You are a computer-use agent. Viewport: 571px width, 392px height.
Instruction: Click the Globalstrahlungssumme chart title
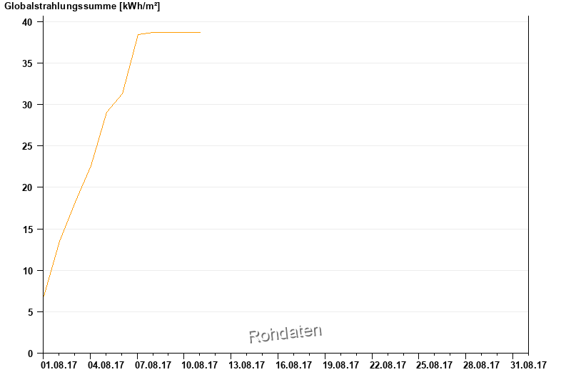point(82,6)
